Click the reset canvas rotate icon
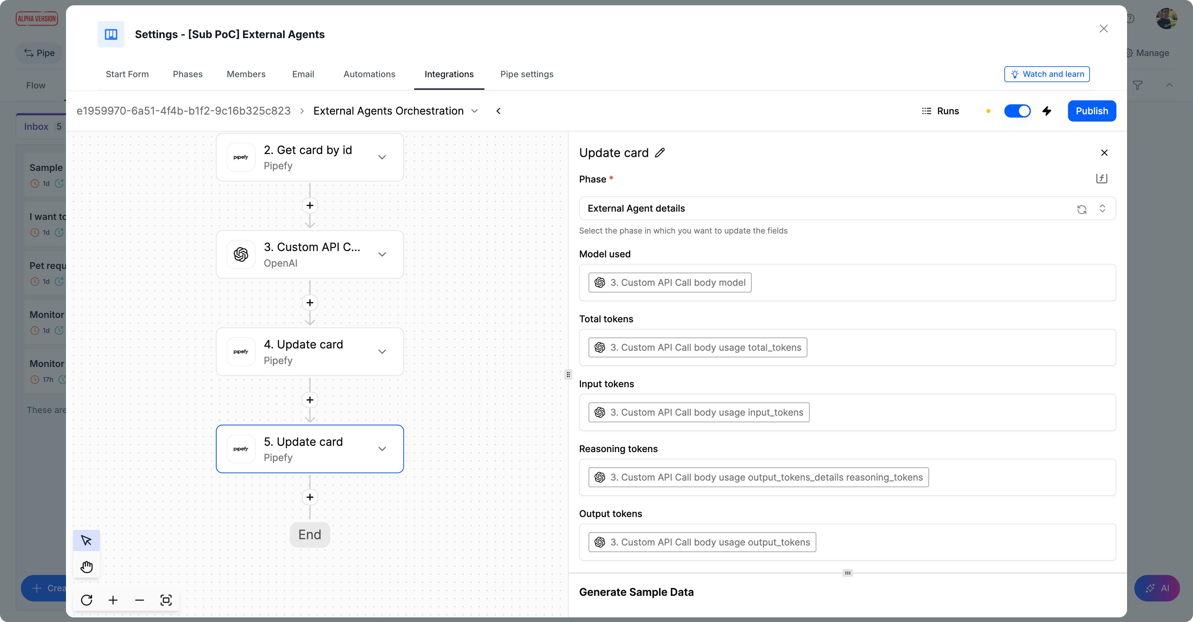This screenshot has width=1193, height=622. pos(87,600)
